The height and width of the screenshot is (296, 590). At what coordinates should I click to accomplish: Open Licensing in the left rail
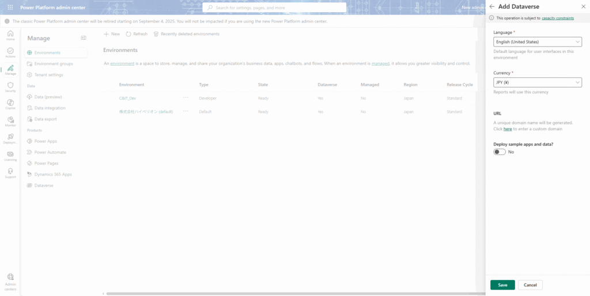pyautogui.click(x=10, y=155)
